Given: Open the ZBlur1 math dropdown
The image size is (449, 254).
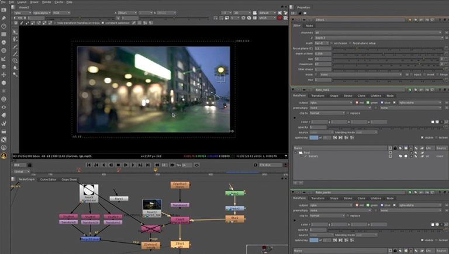Looking at the screenshot, I should click(x=322, y=43).
